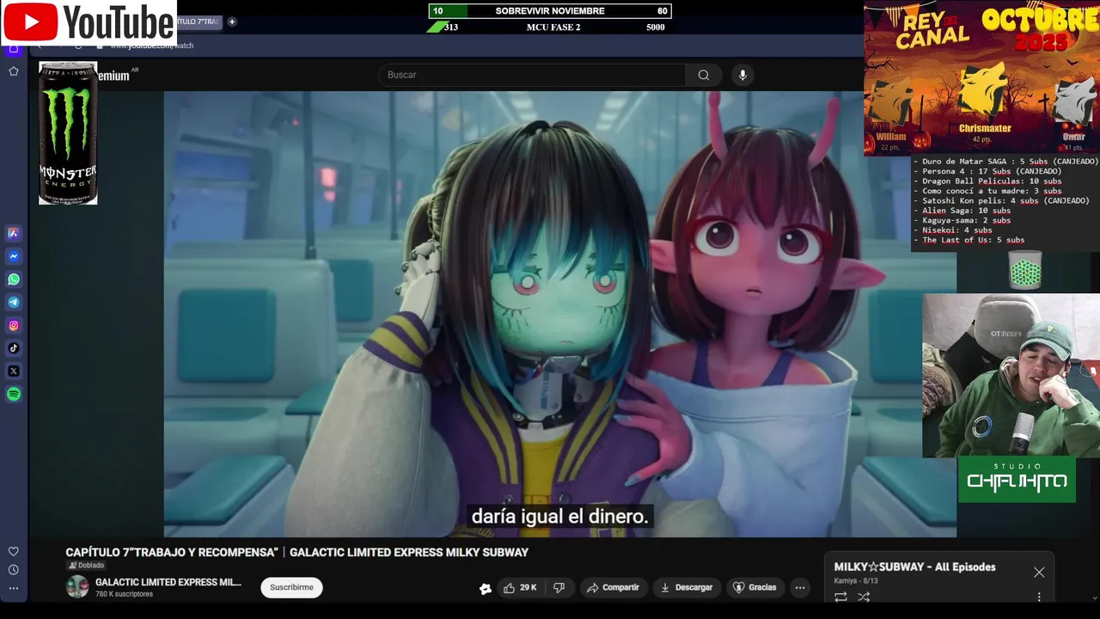Viewport: 1100px width, 619px height.
Task: Click 'Persona 4 : 17 Subs' overlay line
Action: pos(987,171)
